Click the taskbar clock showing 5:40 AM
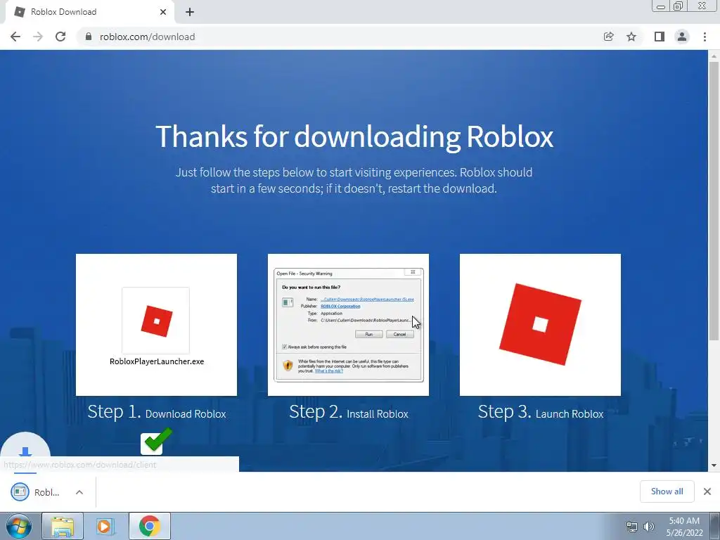The width and height of the screenshot is (720, 540). [684, 527]
